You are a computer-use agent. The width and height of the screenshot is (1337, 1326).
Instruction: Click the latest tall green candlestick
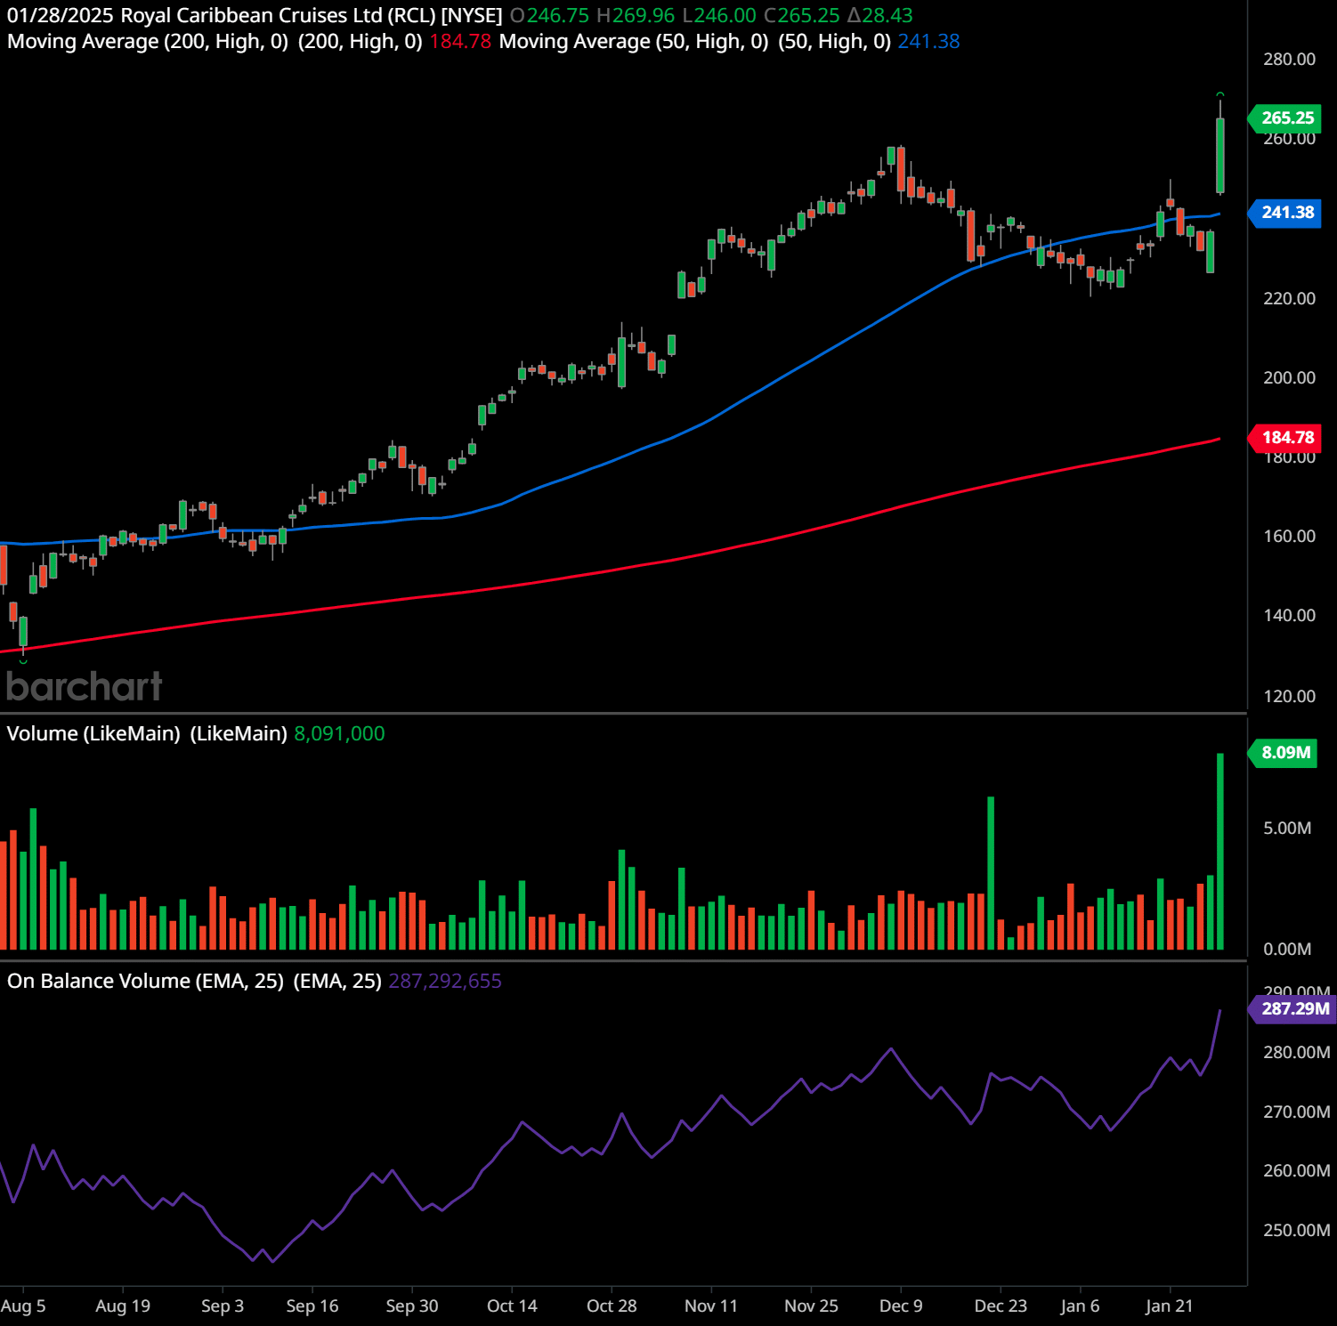(x=1220, y=155)
